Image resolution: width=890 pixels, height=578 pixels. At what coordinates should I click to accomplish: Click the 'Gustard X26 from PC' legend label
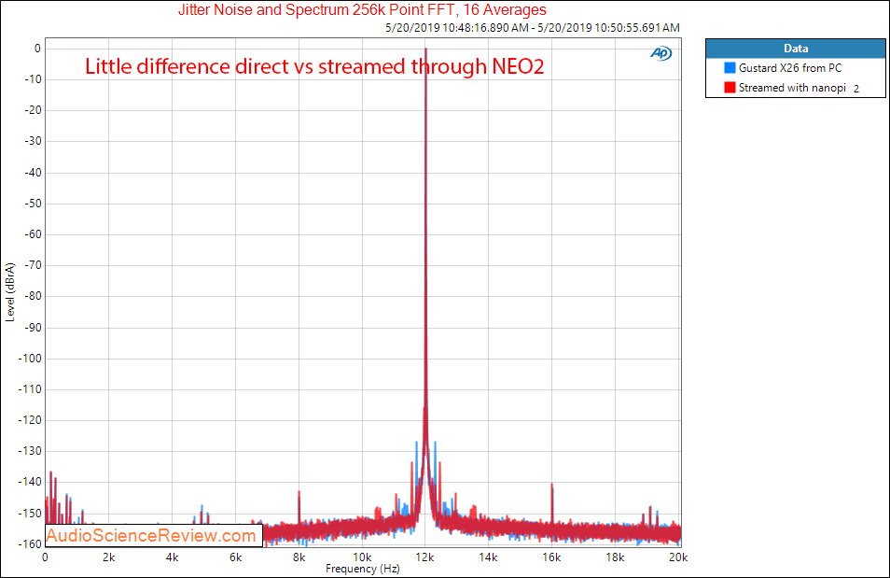[x=790, y=68]
